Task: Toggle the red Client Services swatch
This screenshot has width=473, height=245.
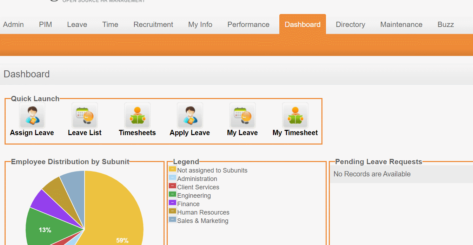Action: coord(172,186)
